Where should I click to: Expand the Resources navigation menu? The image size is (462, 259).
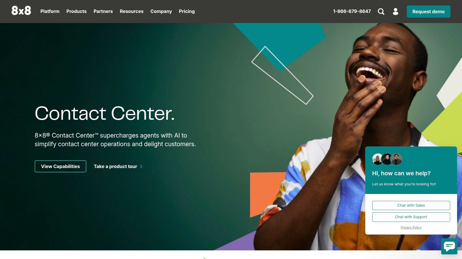pos(132,11)
